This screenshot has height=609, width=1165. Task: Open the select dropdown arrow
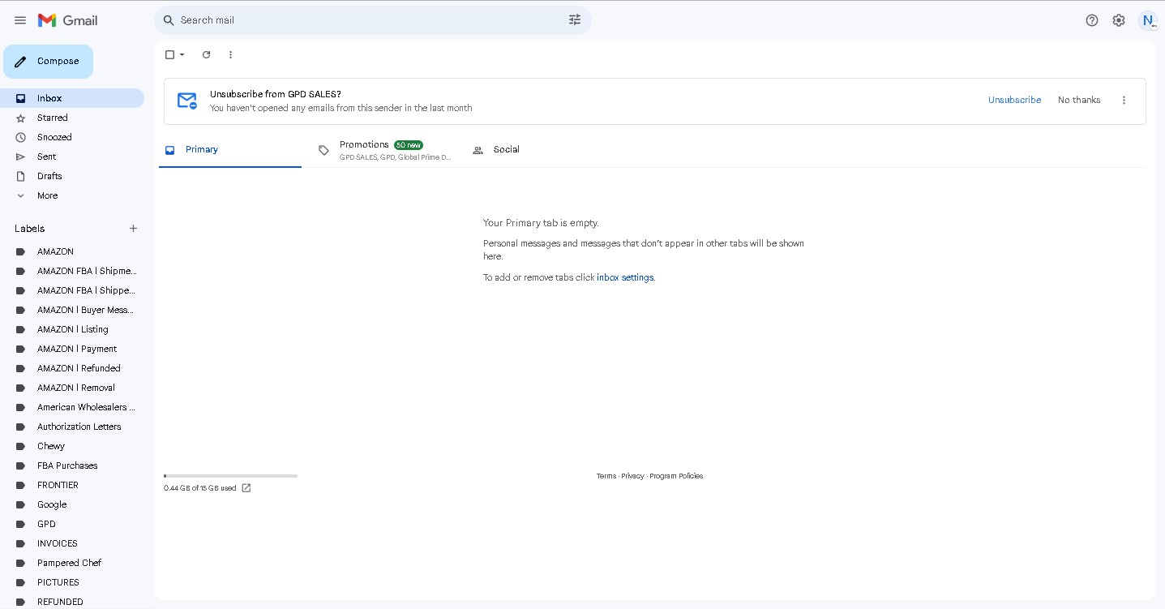pyautogui.click(x=182, y=54)
